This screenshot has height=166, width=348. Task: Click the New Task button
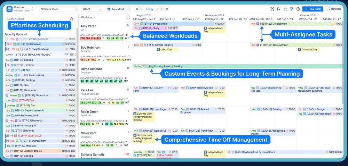(313, 9)
